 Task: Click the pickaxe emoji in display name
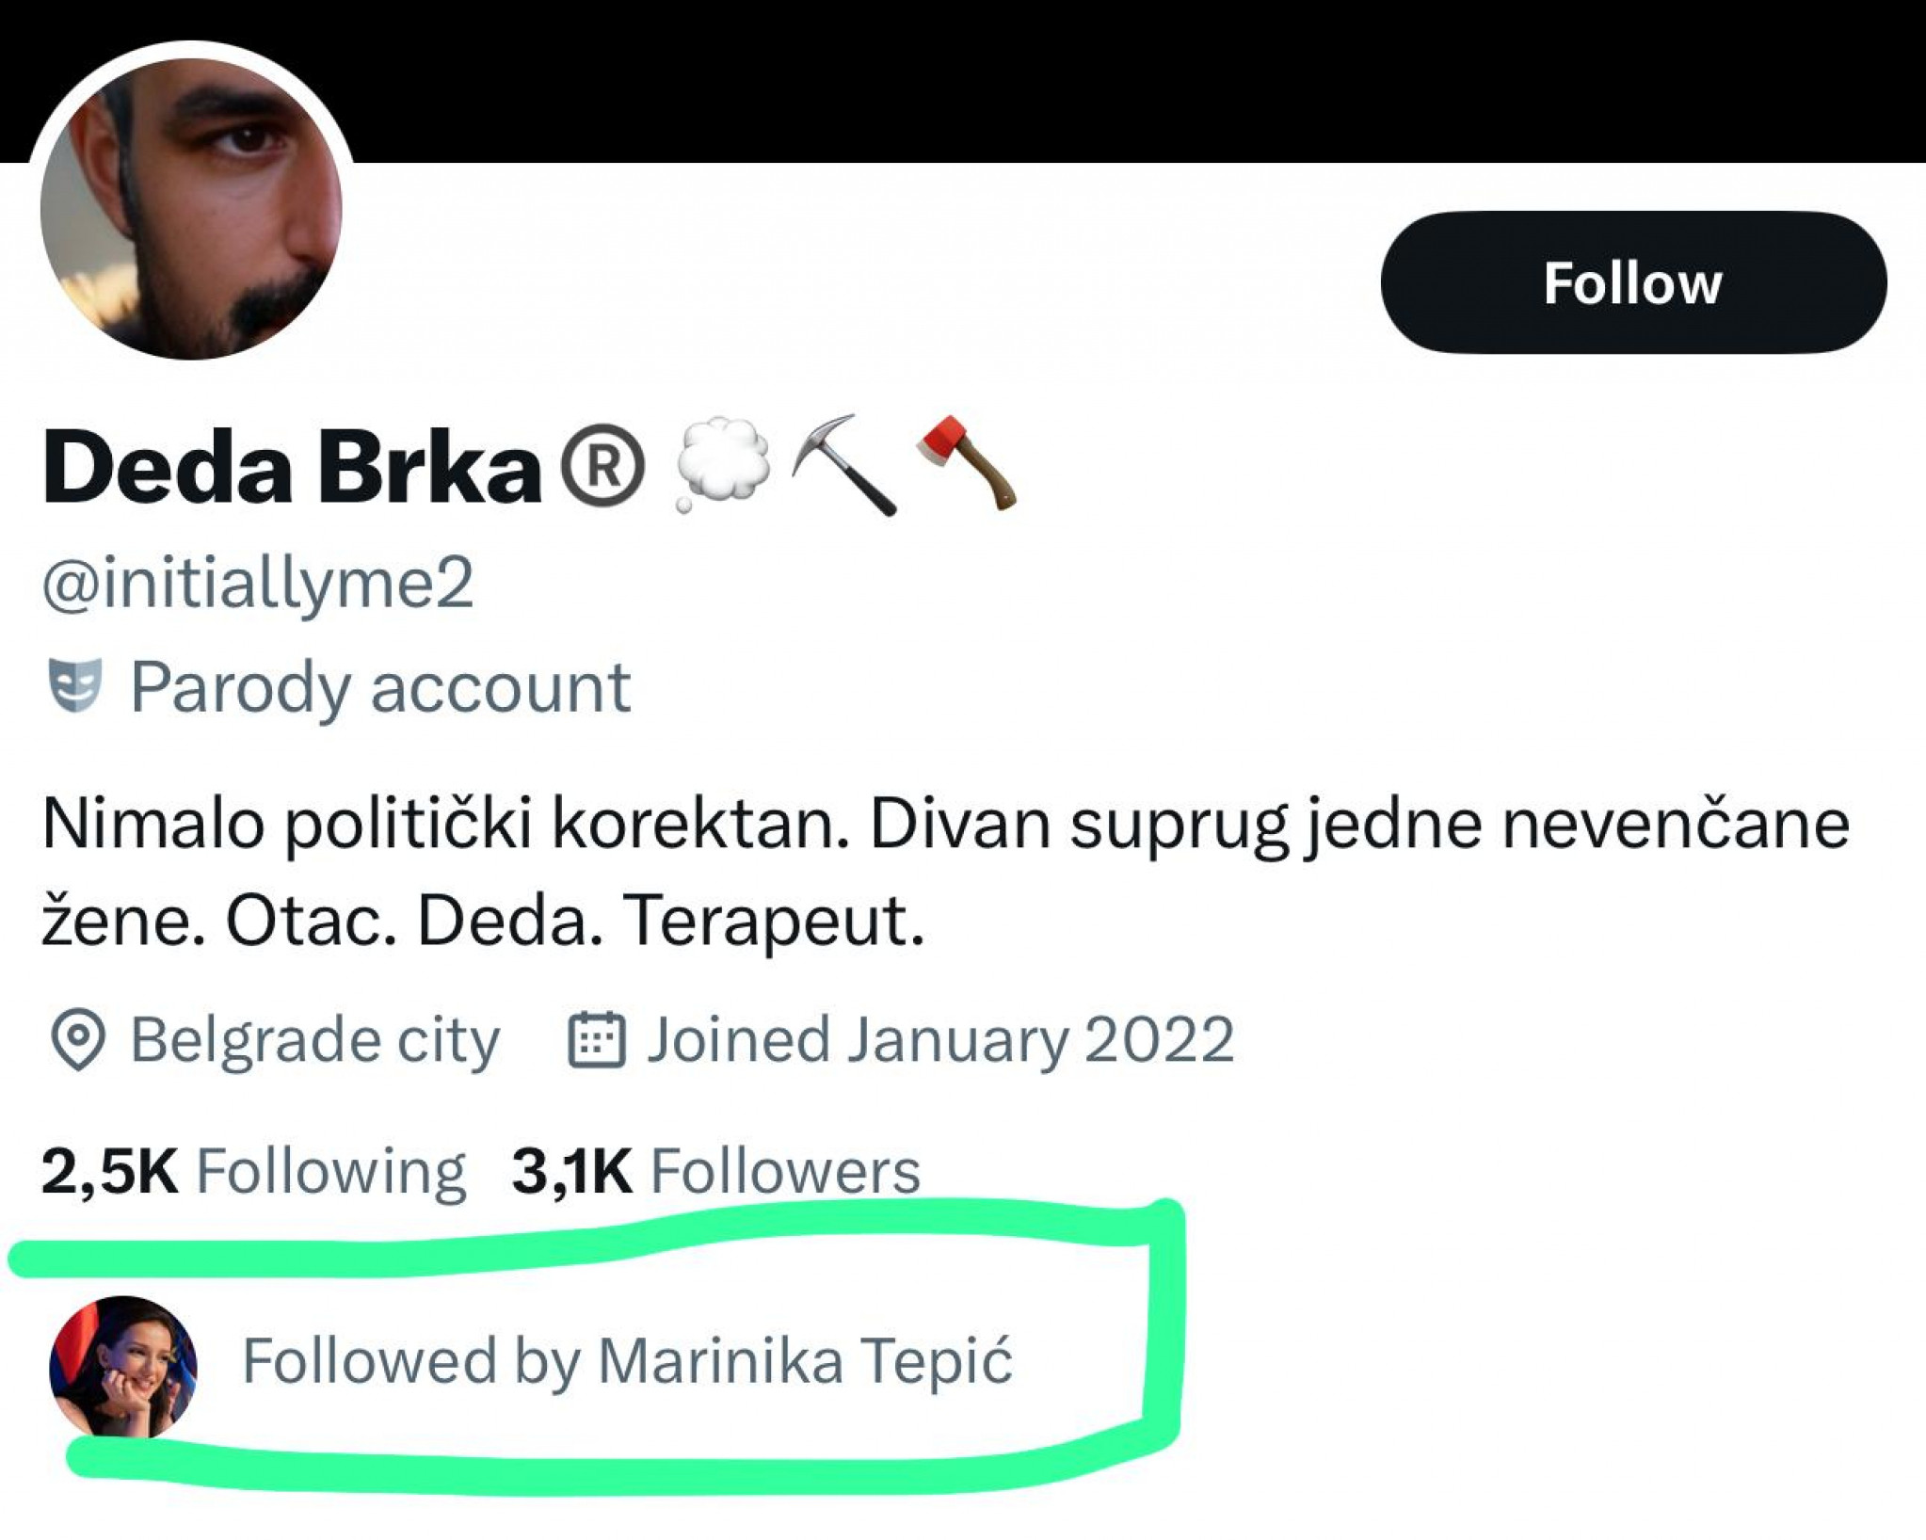tap(843, 464)
